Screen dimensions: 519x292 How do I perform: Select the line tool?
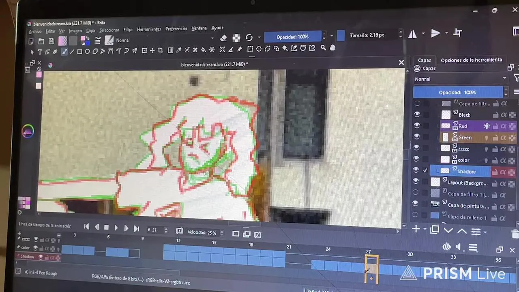(x=72, y=52)
